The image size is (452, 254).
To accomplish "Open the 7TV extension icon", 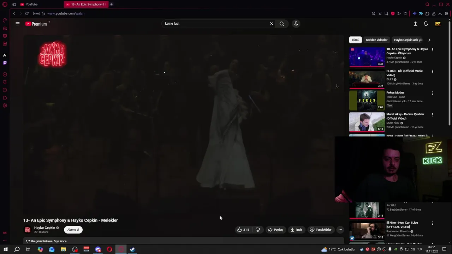I will [421, 13].
